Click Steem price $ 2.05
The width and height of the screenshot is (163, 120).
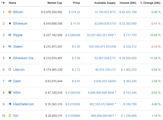click(x=76, y=47)
